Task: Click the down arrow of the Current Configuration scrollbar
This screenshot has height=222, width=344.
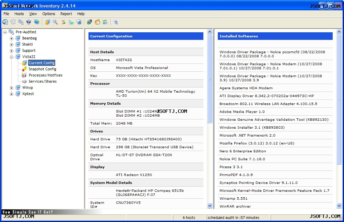Action: click(x=210, y=206)
